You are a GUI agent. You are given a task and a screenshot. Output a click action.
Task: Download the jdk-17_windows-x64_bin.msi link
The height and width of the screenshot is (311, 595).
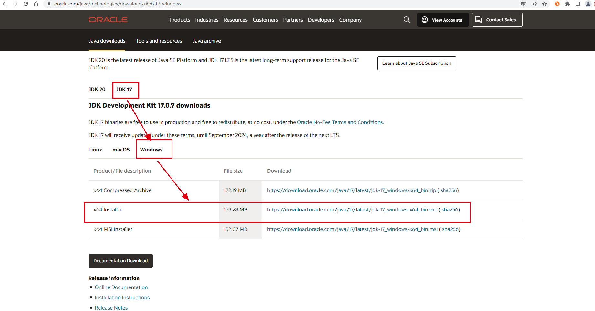click(352, 229)
